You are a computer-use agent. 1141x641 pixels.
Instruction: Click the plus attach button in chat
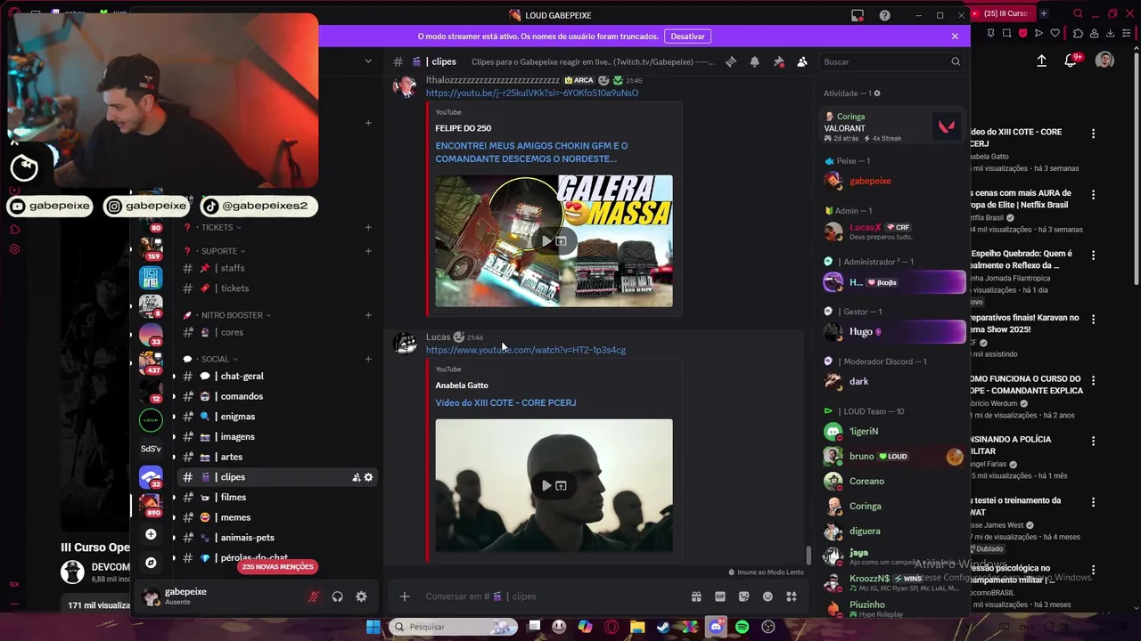404,596
